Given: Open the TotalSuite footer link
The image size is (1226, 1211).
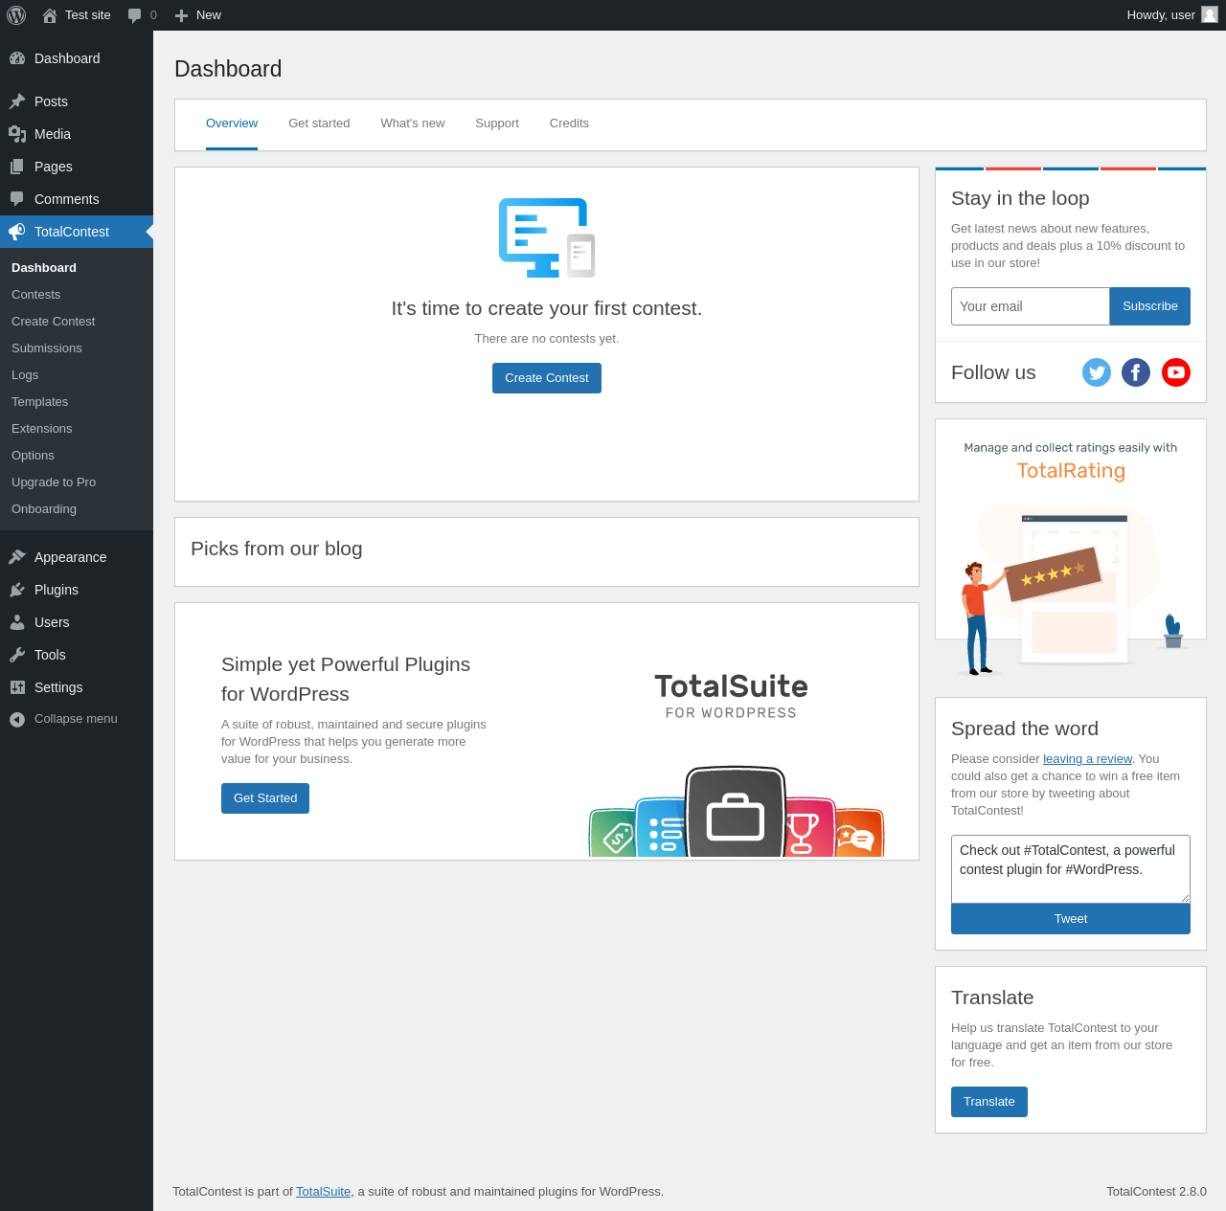Looking at the screenshot, I should tap(323, 1192).
